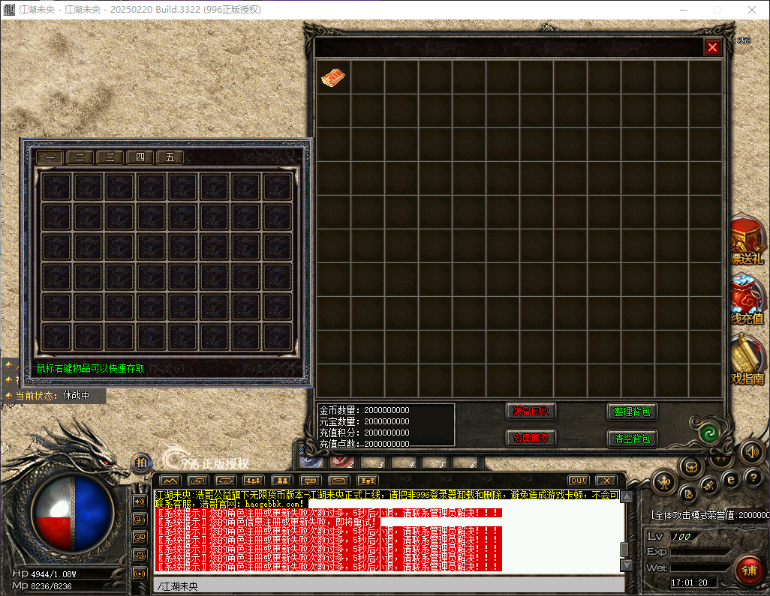770x596 pixels.
Task: Click the 'out' button on chat bar
Action: tap(579, 481)
